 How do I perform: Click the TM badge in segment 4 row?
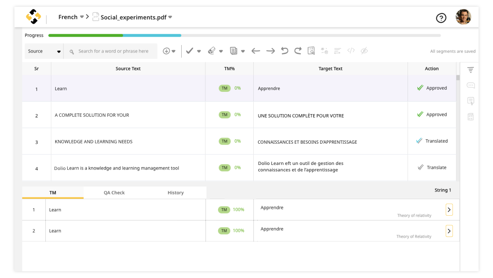coord(225,167)
